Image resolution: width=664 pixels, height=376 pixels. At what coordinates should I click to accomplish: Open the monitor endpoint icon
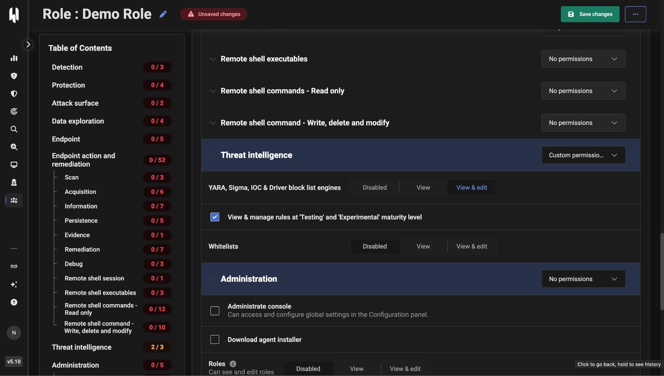click(14, 165)
